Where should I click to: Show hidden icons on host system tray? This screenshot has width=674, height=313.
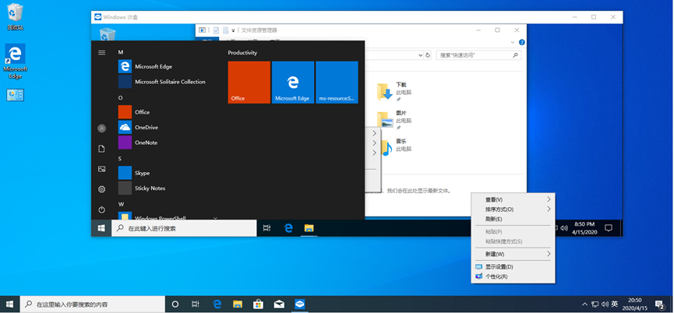pos(584,304)
